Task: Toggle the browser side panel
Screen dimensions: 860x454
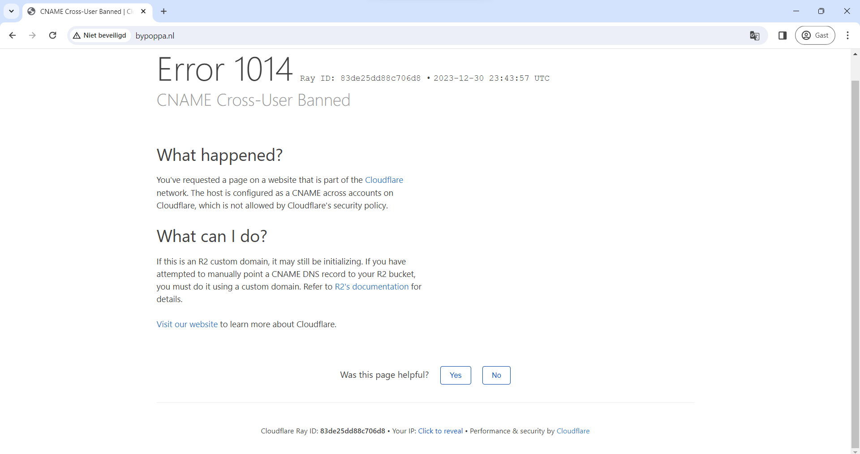Action: [x=783, y=35]
